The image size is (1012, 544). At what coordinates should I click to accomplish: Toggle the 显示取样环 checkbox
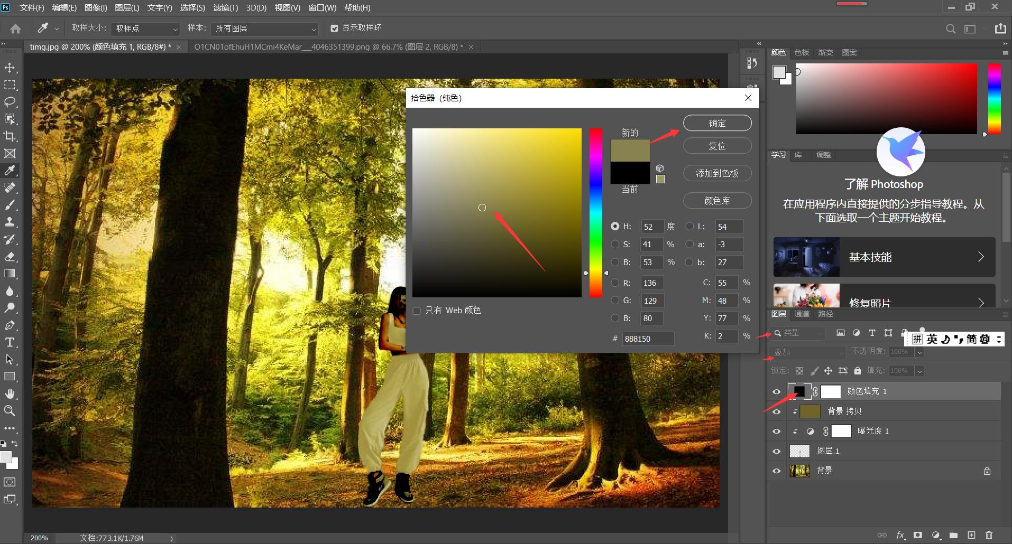coord(334,28)
